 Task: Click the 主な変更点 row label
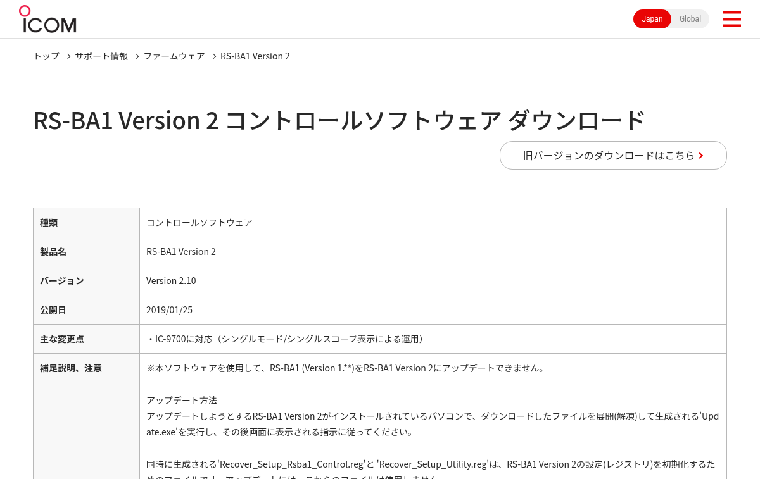[x=62, y=339]
